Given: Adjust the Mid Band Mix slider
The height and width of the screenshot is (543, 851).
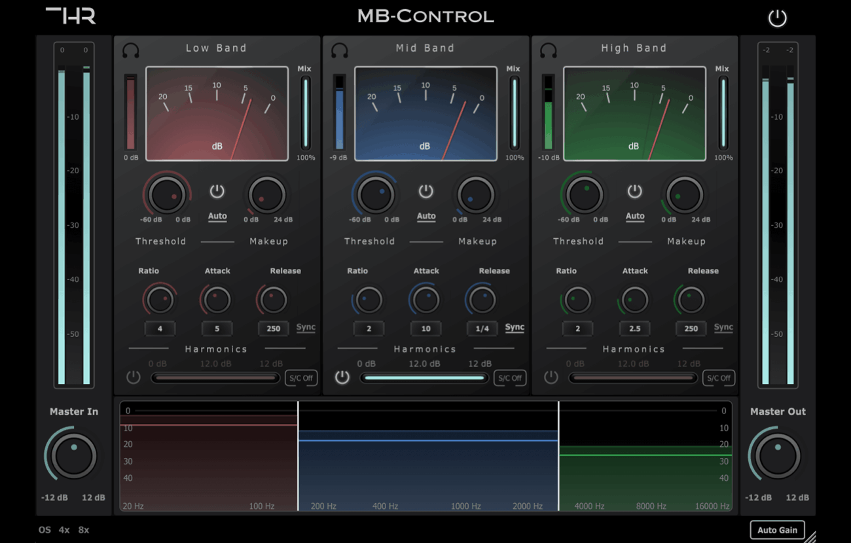Looking at the screenshot, I should (x=514, y=113).
